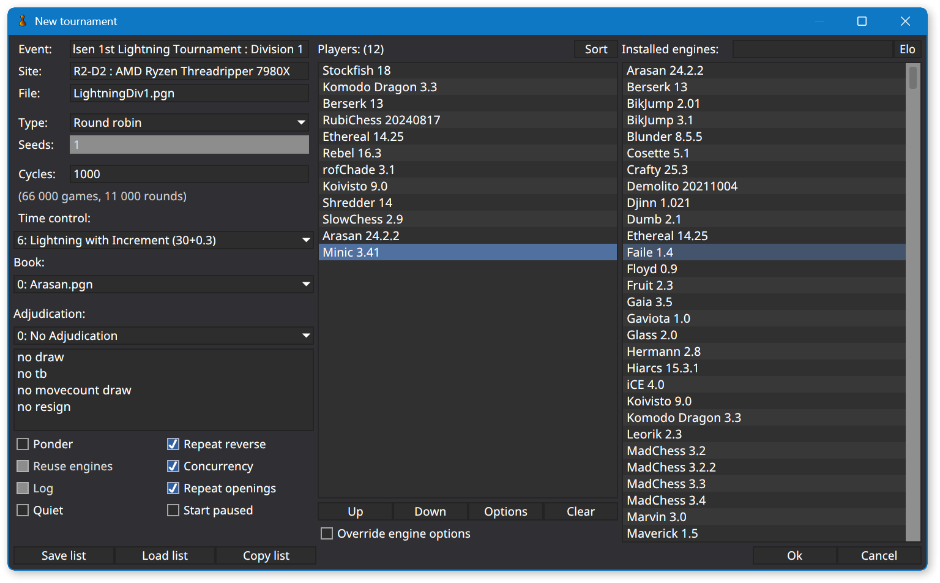Image resolution: width=940 pixels, height=583 pixels.
Task: Click the Cancel button
Action: (879, 555)
